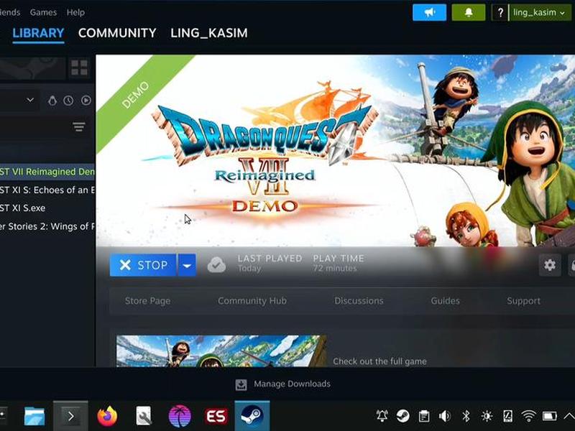
Task: Open the Help menu
Action: tap(75, 12)
